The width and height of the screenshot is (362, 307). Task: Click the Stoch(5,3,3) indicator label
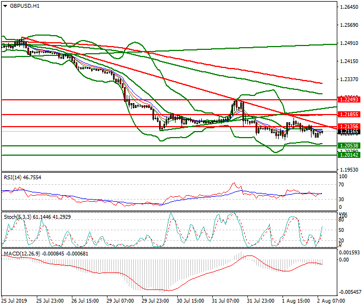coord(37,217)
